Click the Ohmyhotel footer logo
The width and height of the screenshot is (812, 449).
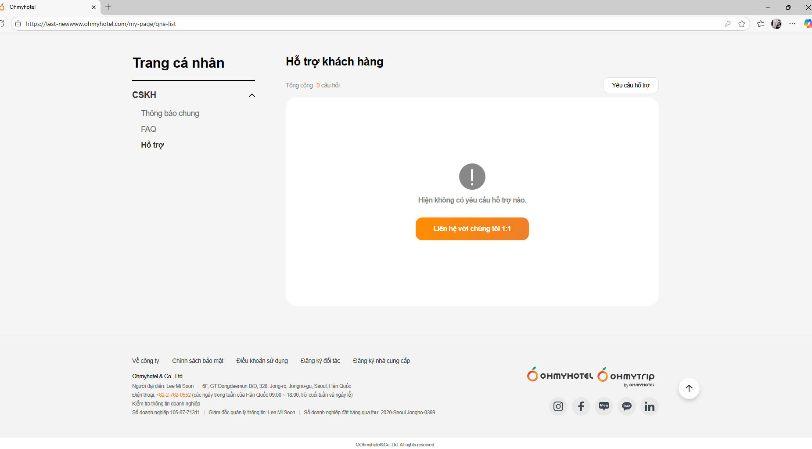click(560, 375)
